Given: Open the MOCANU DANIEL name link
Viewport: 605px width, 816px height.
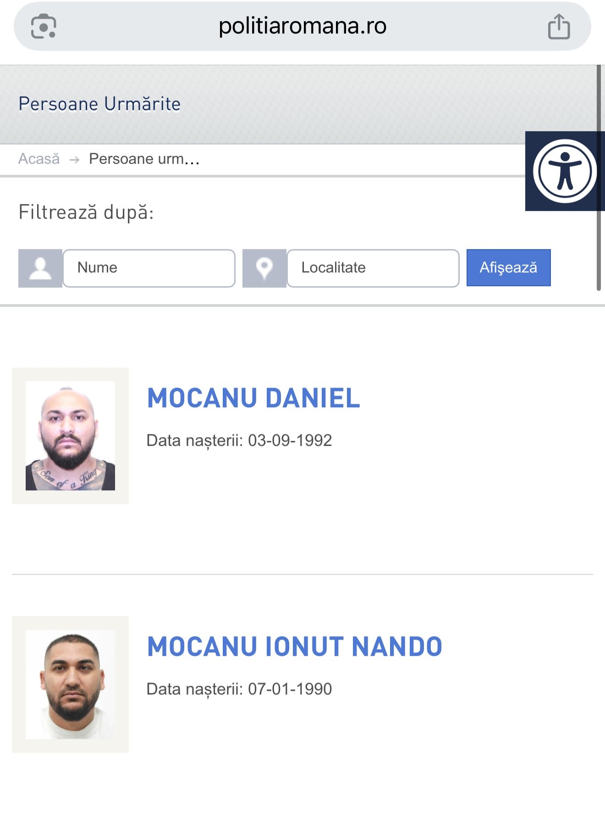Looking at the screenshot, I should click(253, 398).
